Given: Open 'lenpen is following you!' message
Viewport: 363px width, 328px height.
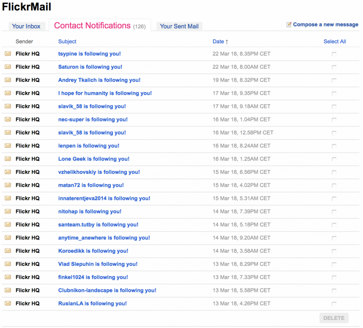Looking at the screenshot, I should [x=89, y=146].
